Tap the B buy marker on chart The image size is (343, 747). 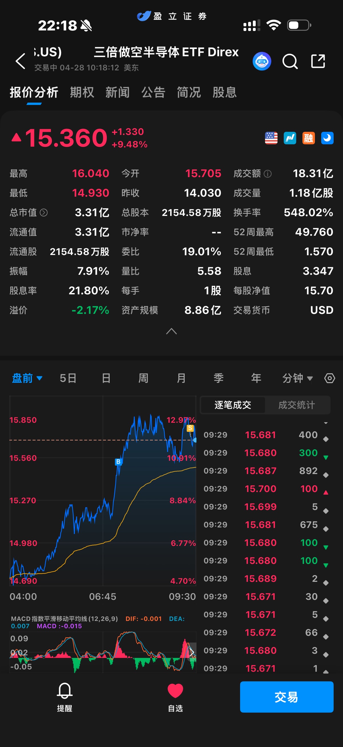(x=118, y=461)
